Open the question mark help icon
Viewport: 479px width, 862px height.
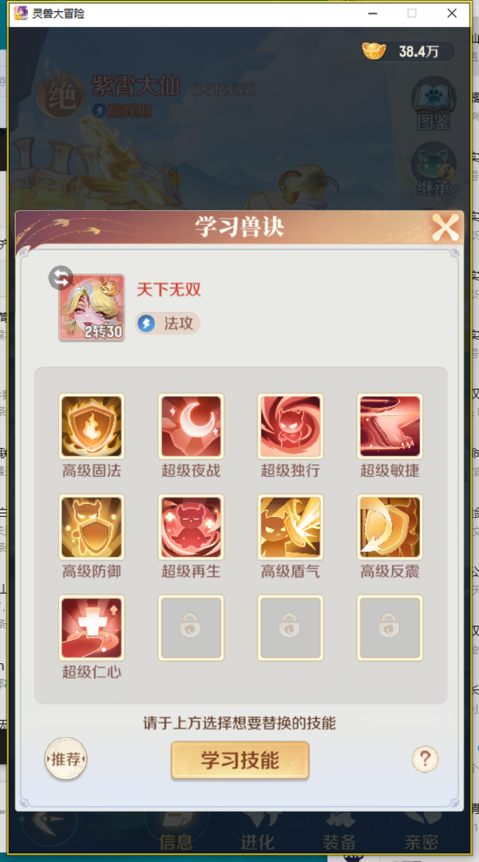[426, 759]
